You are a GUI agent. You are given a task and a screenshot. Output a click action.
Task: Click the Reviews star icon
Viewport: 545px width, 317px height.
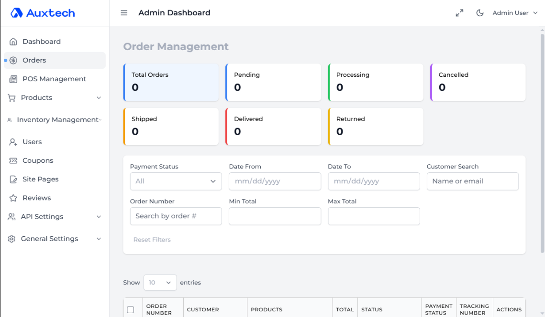click(x=13, y=198)
